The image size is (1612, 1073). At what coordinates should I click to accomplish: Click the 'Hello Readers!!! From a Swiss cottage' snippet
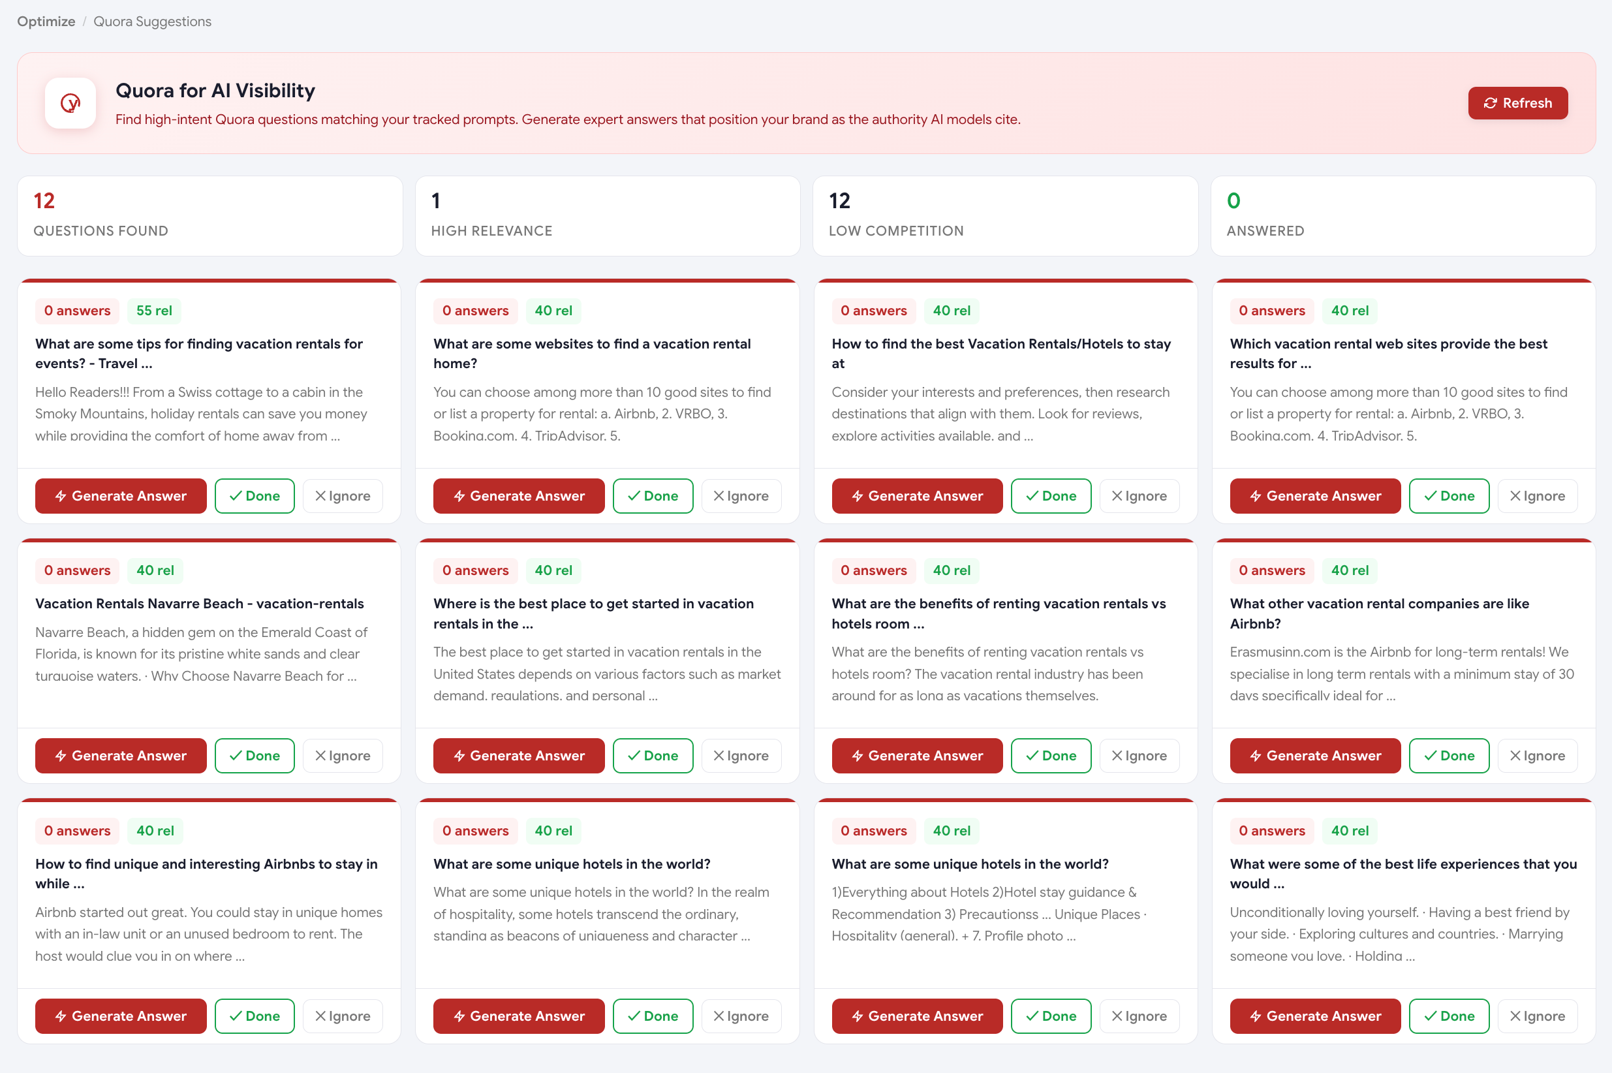tap(201, 414)
